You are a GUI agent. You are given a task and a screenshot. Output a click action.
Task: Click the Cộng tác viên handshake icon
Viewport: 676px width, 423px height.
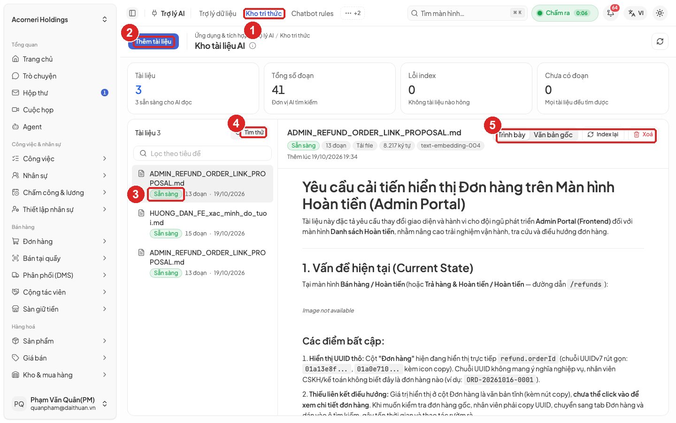(x=15, y=292)
